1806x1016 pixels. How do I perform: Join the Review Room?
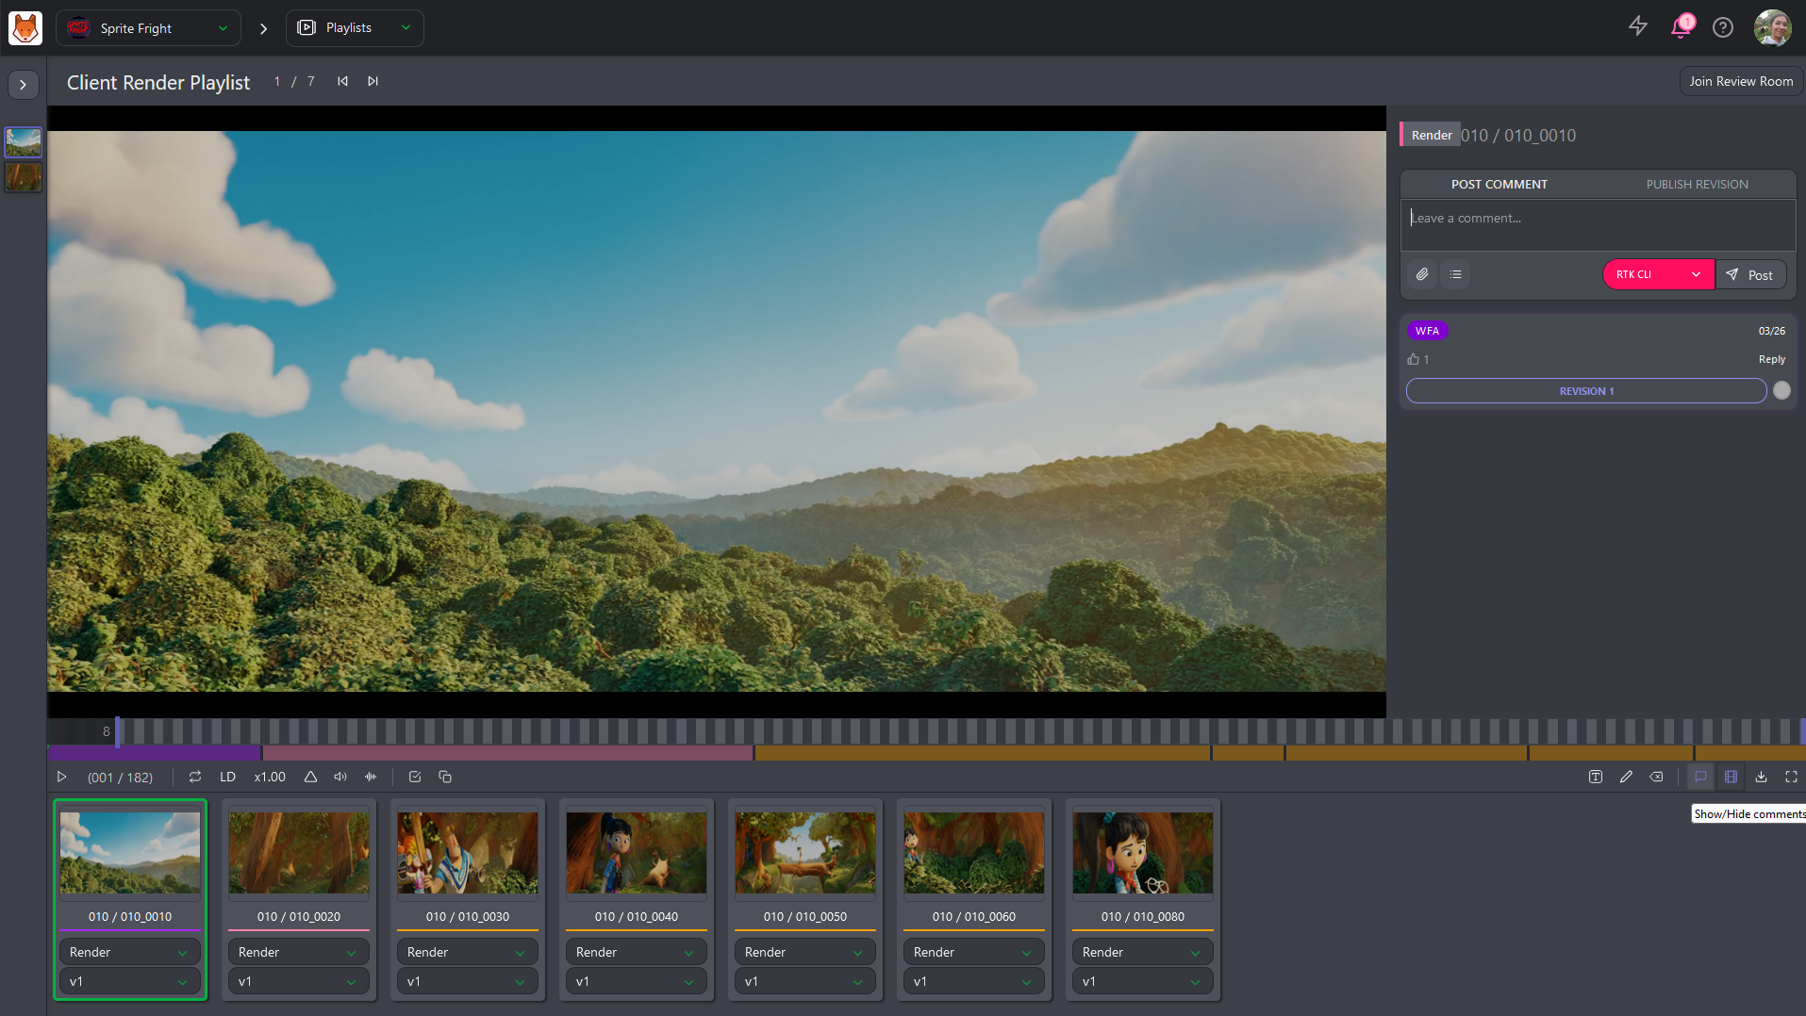1741,81
